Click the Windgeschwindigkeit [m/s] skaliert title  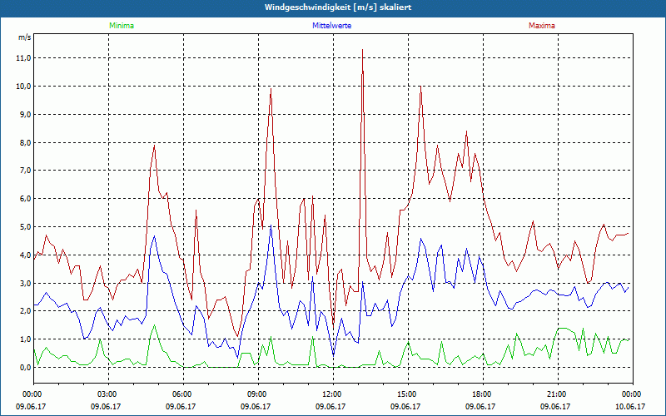coord(338,7)
